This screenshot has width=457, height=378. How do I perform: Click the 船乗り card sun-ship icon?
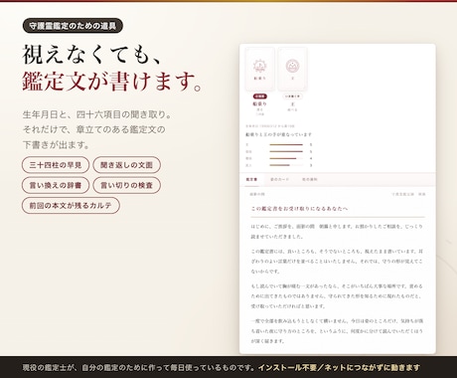coord(259,66)
